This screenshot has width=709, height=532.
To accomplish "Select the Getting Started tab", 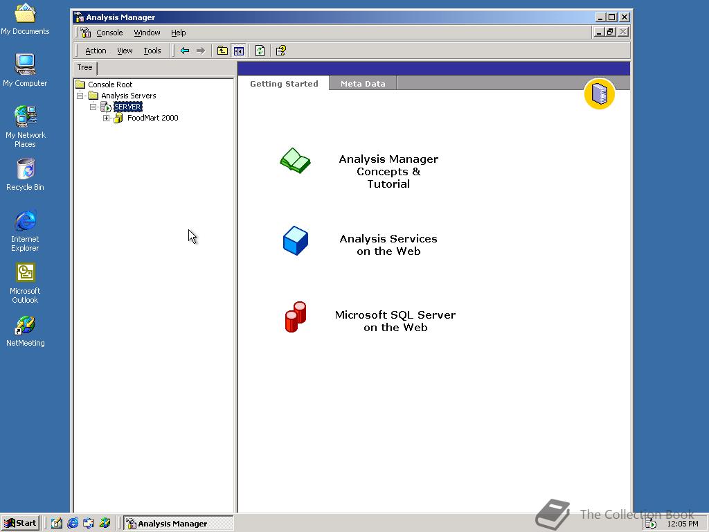I will (284, 84).
